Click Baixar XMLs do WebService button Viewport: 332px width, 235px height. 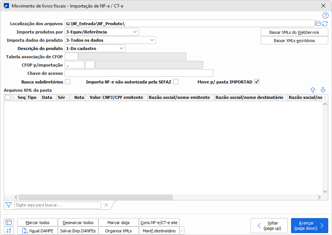pos(294,32)
